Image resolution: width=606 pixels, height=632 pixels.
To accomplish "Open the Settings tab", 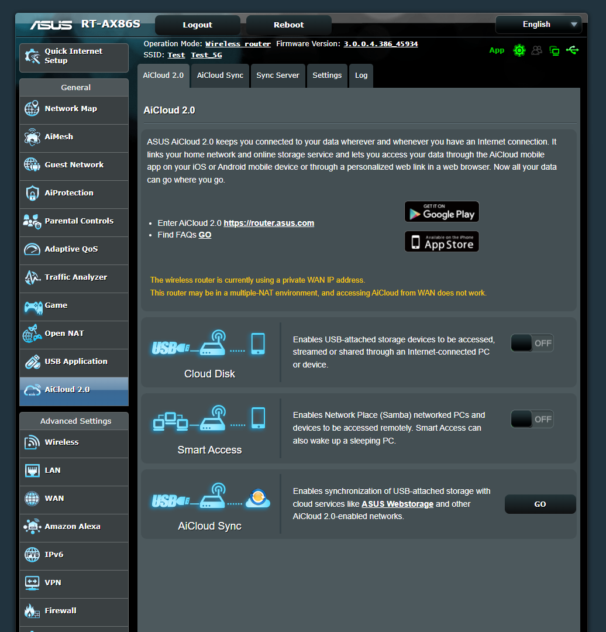I will [327, 75].
